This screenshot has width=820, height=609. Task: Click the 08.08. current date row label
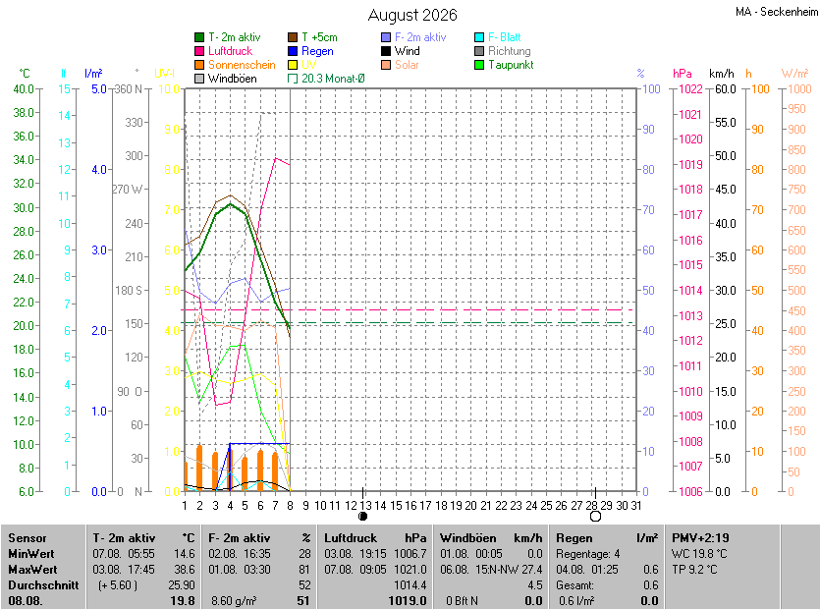coord(25,600)
